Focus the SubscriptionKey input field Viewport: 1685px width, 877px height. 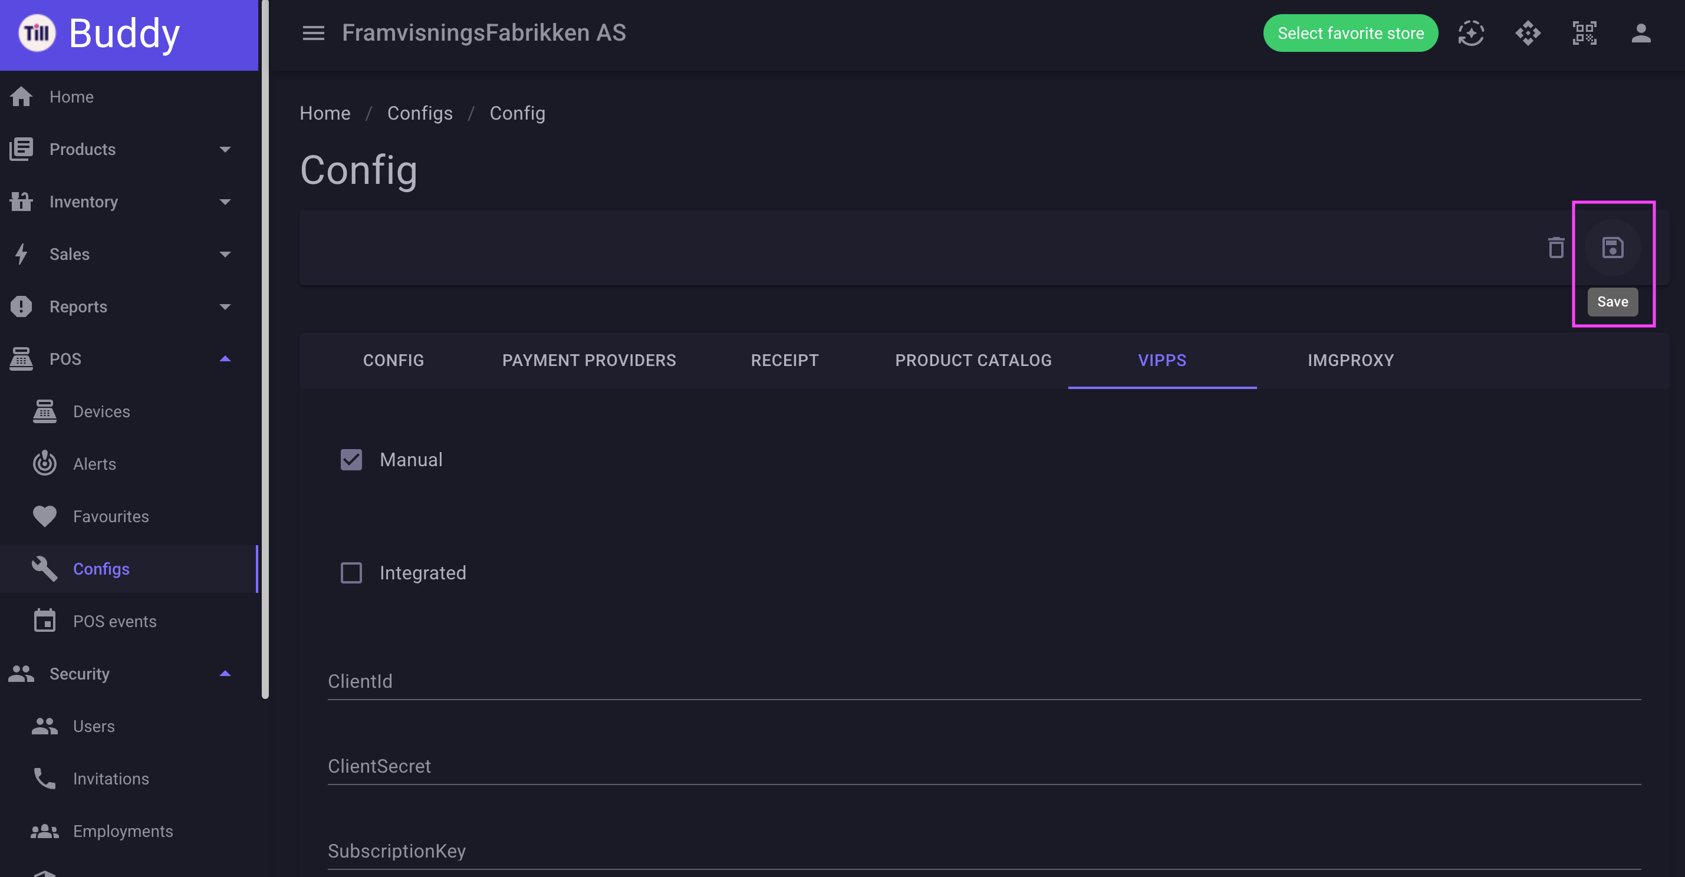985,852
